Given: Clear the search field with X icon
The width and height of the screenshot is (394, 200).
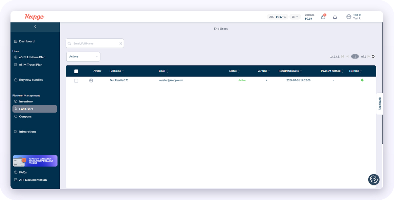Looking at the screenshot, I should [x=120, y=43].
